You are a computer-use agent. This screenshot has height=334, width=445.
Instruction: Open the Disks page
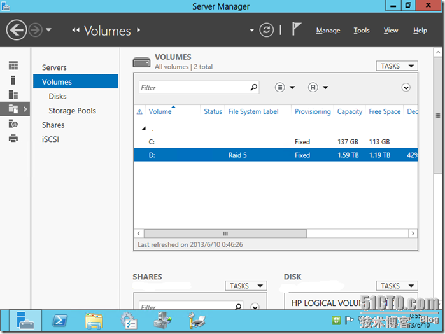point(57,96)
